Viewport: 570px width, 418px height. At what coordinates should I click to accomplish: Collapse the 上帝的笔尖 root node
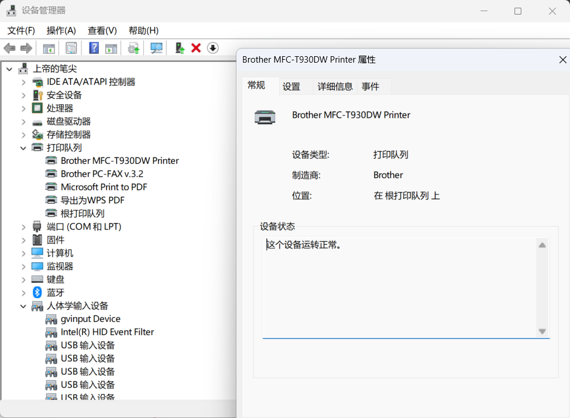9,68
